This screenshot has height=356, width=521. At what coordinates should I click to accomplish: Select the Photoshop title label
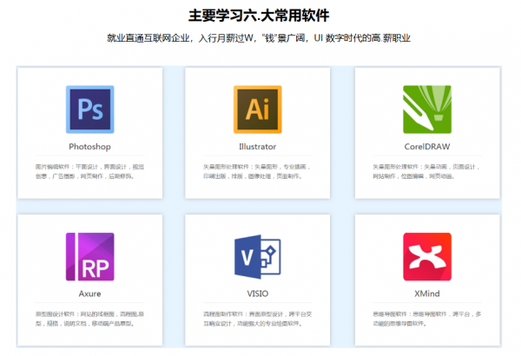click(x=89, y=147)
